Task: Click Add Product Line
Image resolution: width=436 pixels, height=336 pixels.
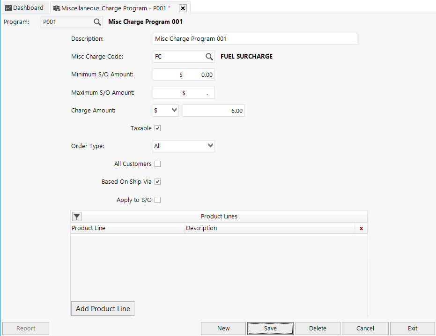Action: tap(103, 308)
